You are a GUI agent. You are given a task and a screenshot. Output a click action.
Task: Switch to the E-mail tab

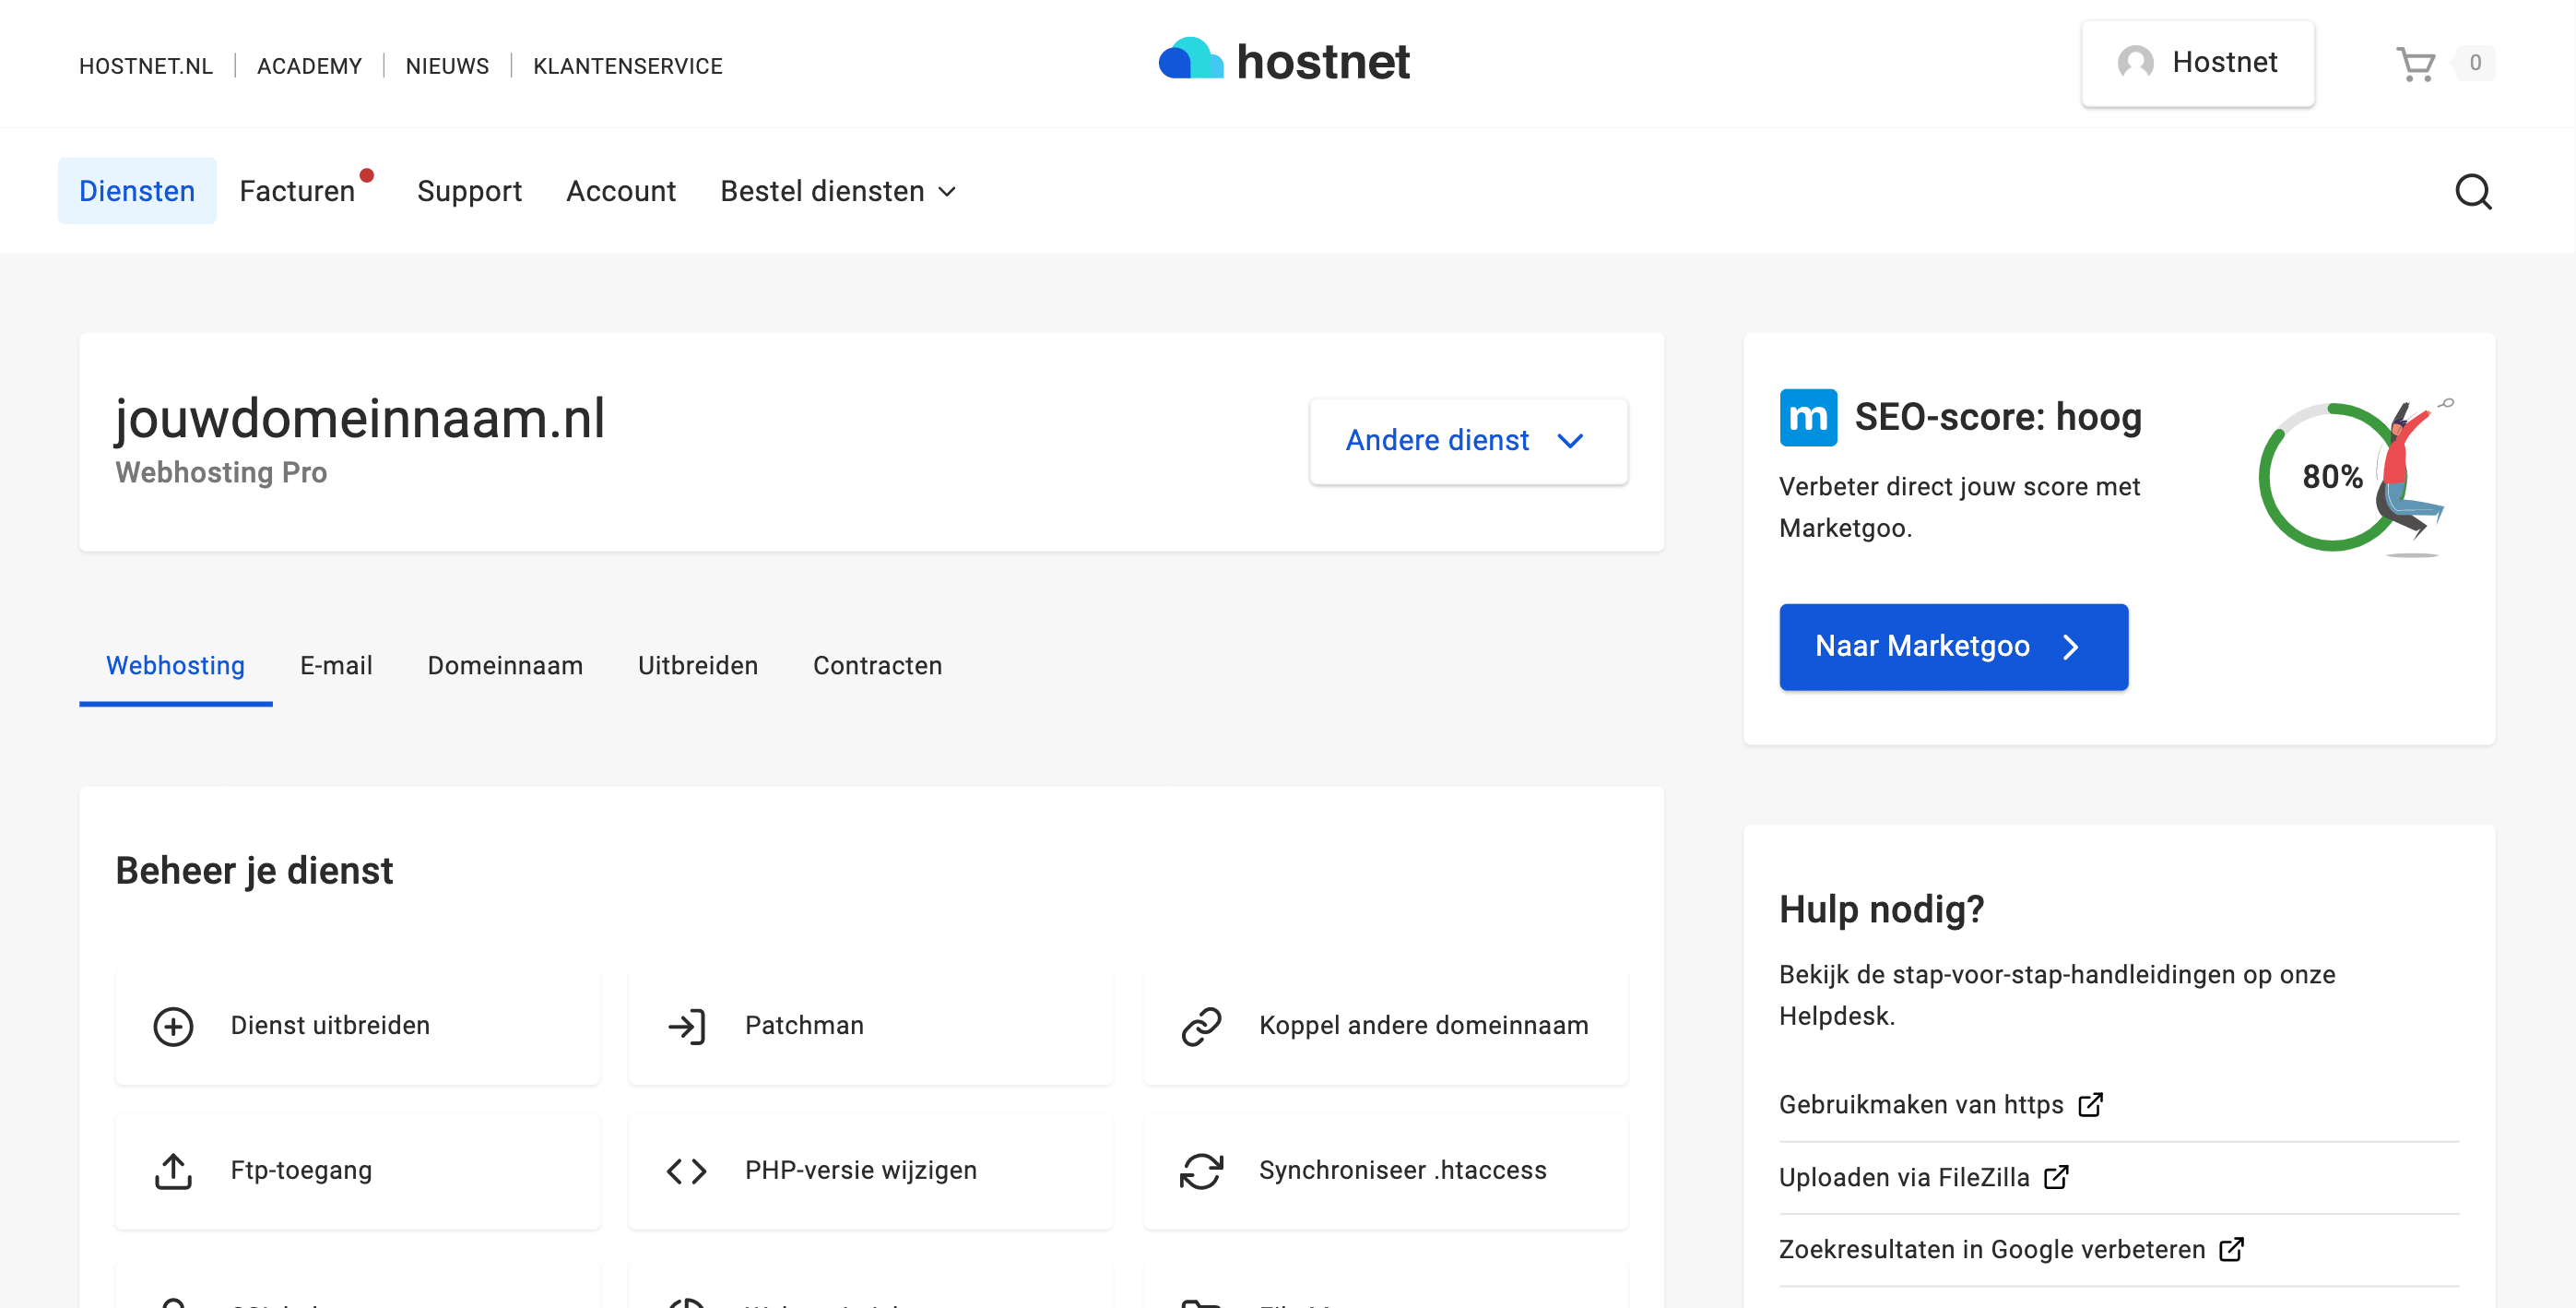[x=336, y=665]
